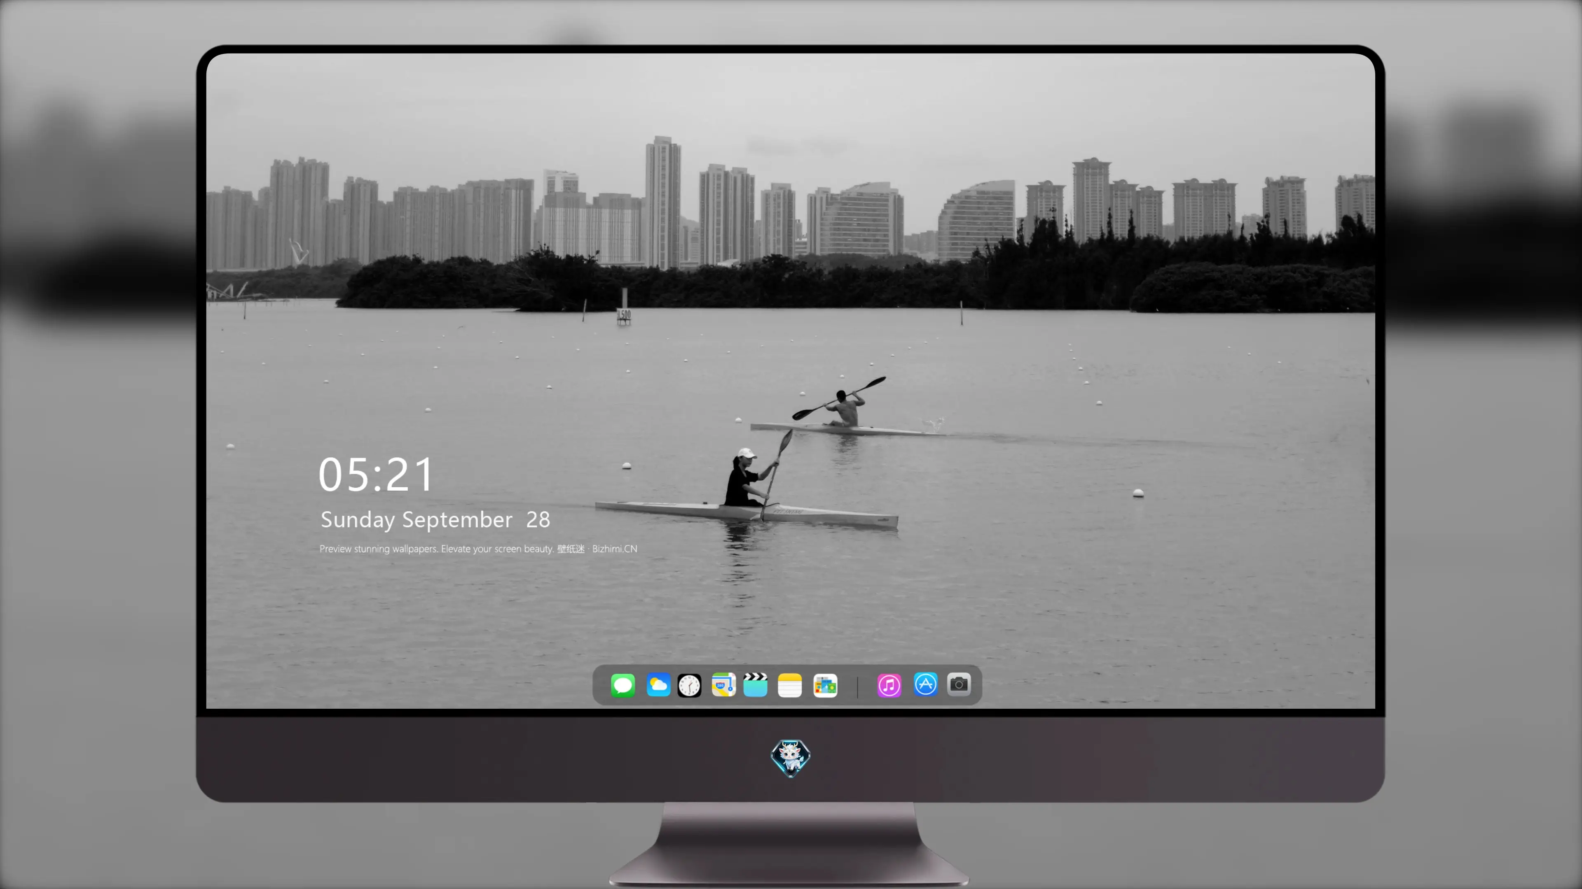1582x889 pixels.
Task: Click the 05:21 clock display
Action: [376, 475]
